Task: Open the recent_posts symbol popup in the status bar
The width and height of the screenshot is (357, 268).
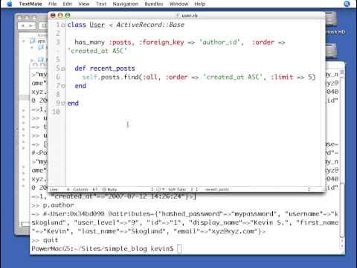Action: [217, 189]
